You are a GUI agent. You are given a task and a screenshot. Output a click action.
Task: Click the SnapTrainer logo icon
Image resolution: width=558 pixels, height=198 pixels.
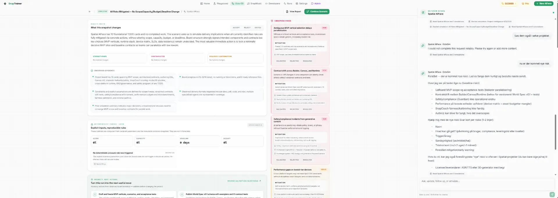(x=5, y=3)
